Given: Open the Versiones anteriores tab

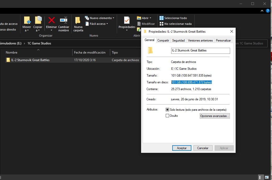Looking at the screenshot, I should [200, 40].
